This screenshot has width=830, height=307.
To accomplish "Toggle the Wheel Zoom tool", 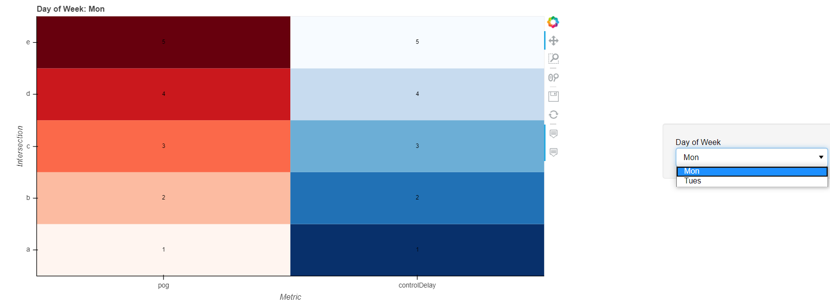I will [x=553, y=77].
